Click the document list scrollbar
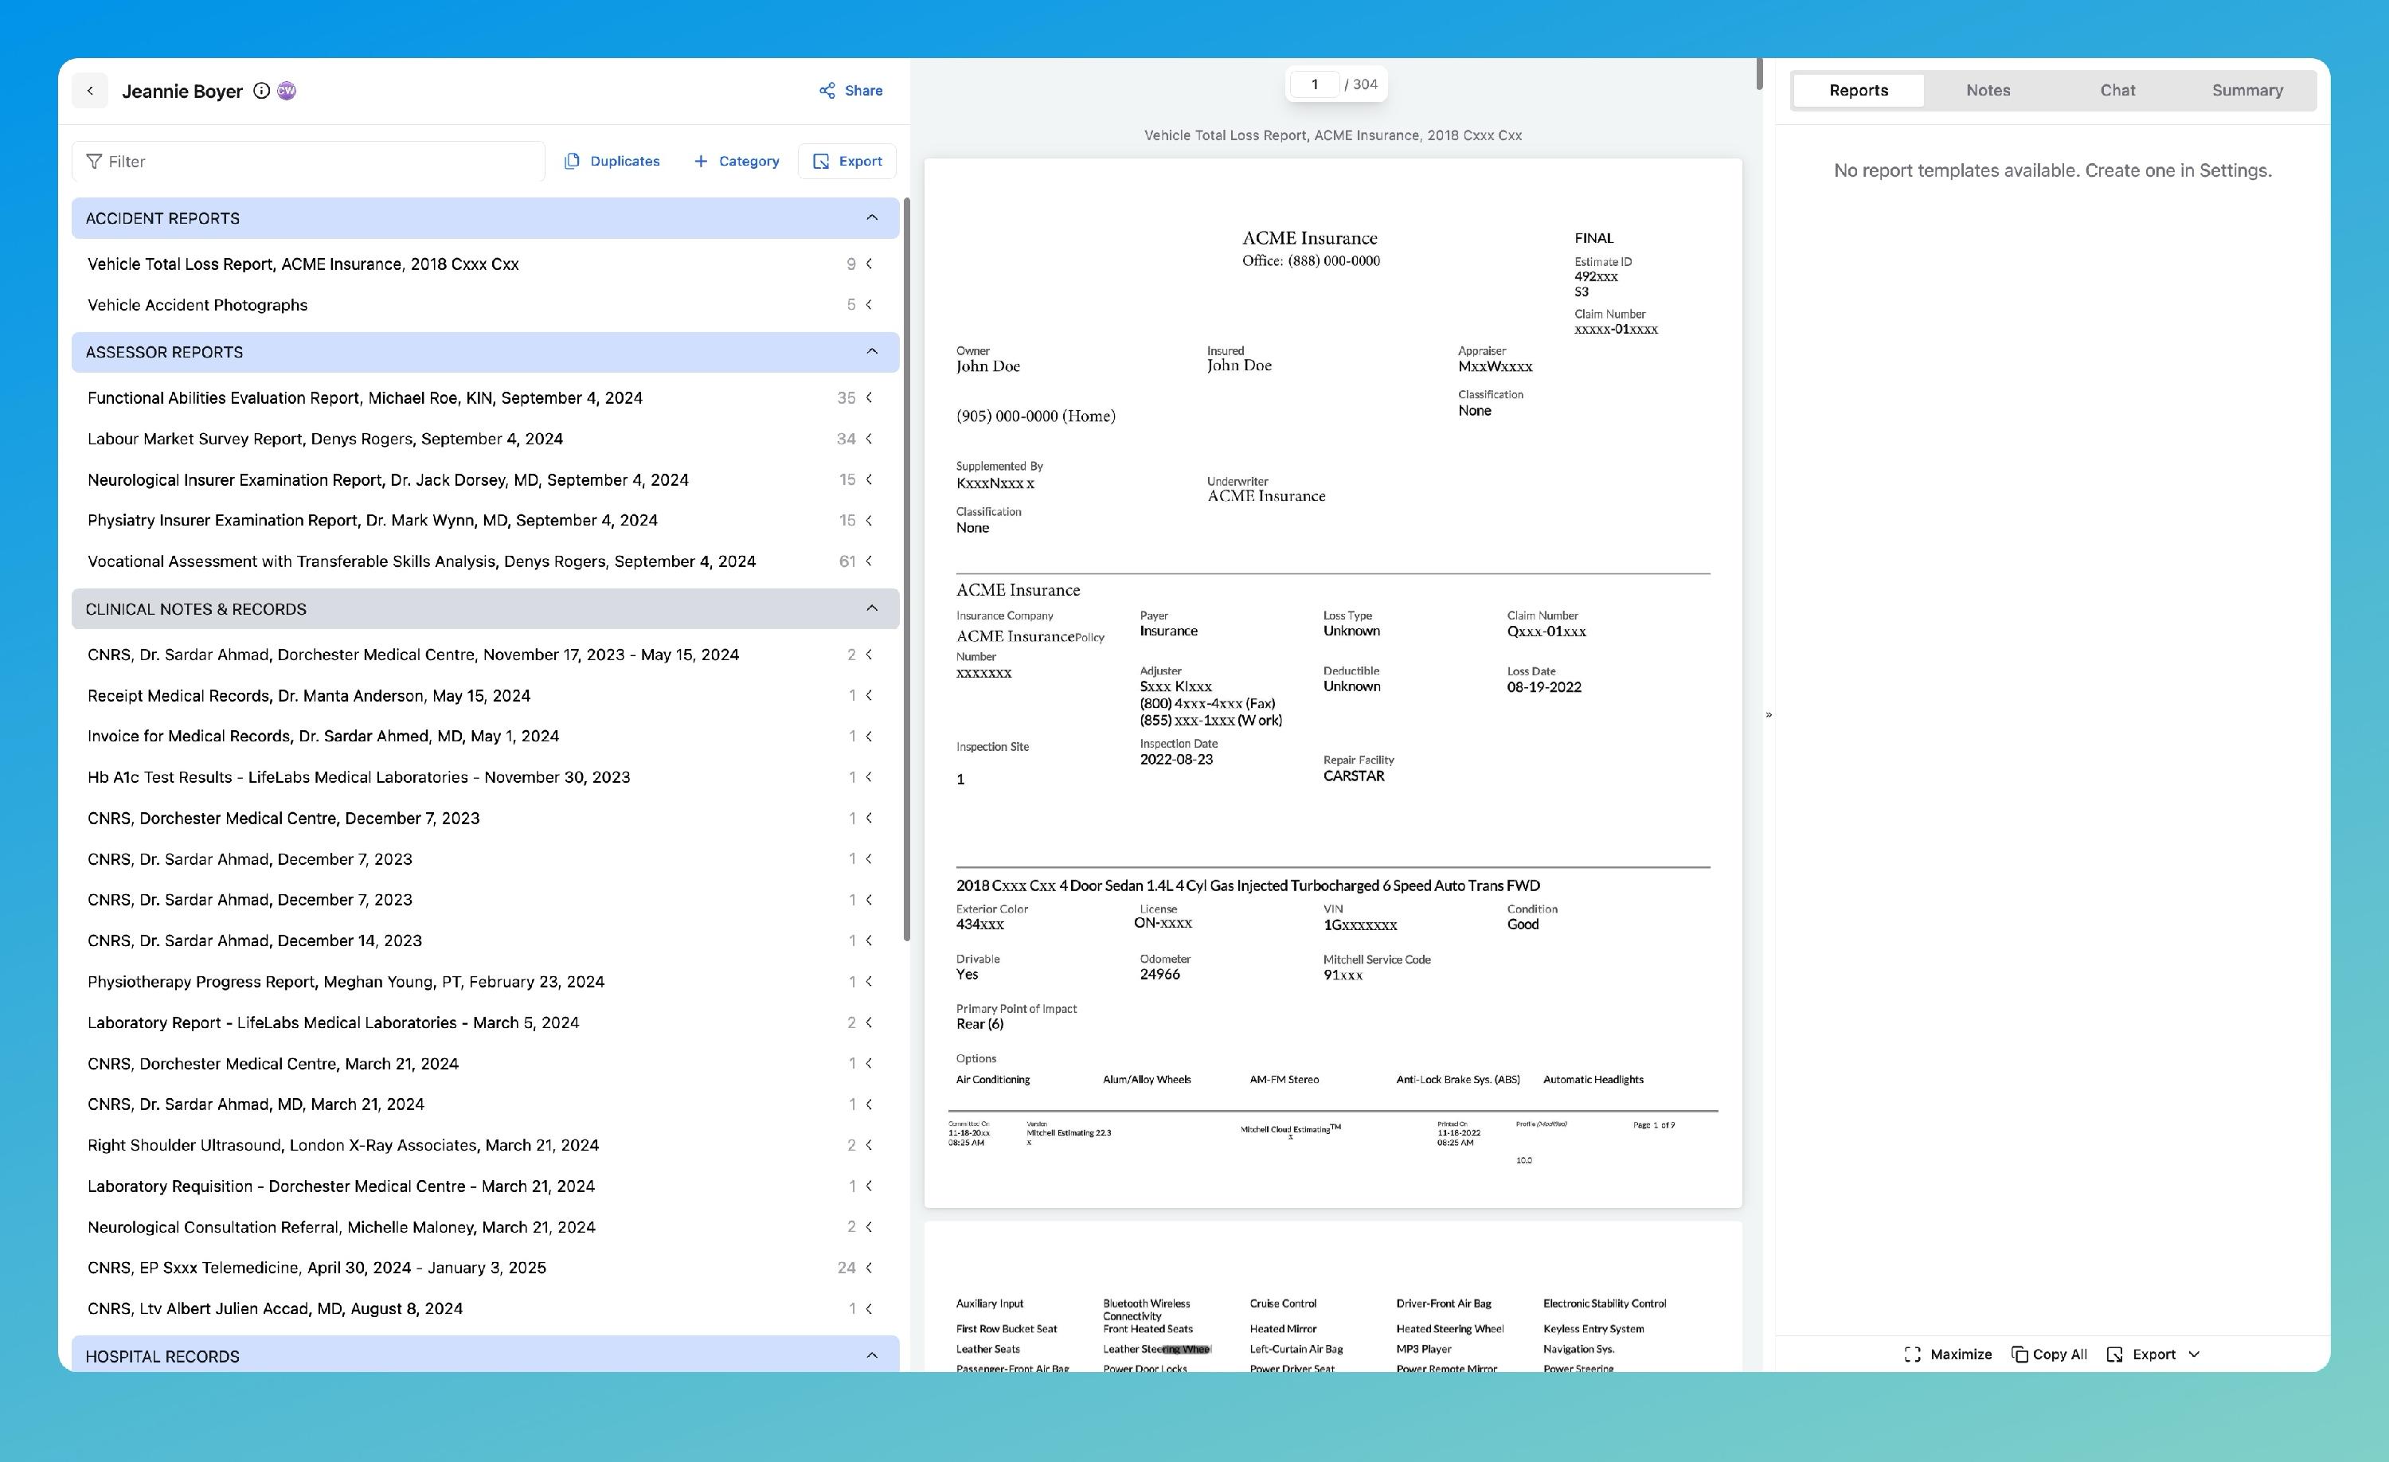 click(x=906, y=567)
